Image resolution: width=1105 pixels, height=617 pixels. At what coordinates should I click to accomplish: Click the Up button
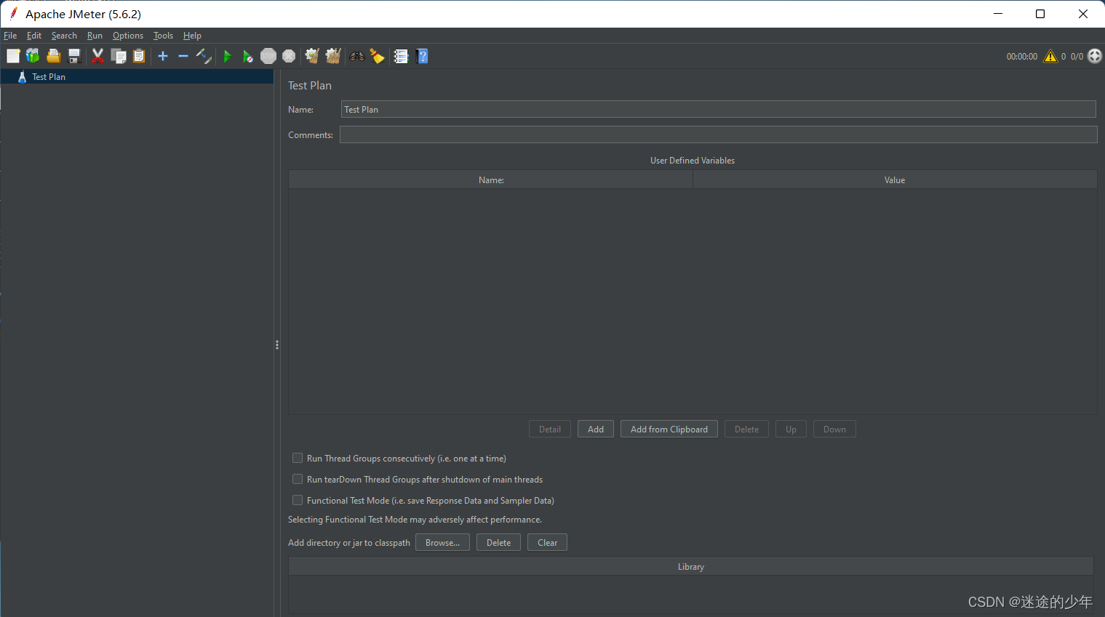click(x=791, y=429)
